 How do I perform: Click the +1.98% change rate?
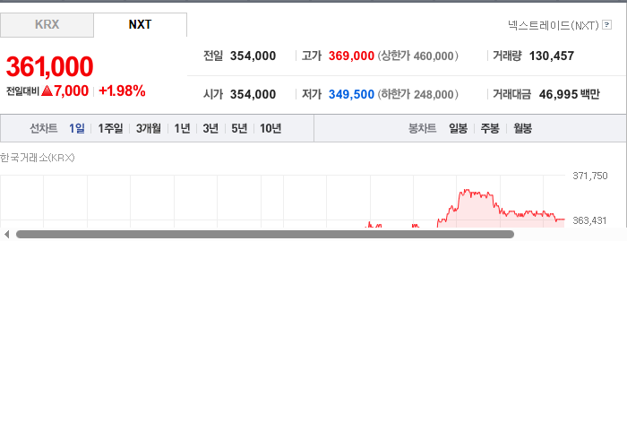tap(122, 91)
